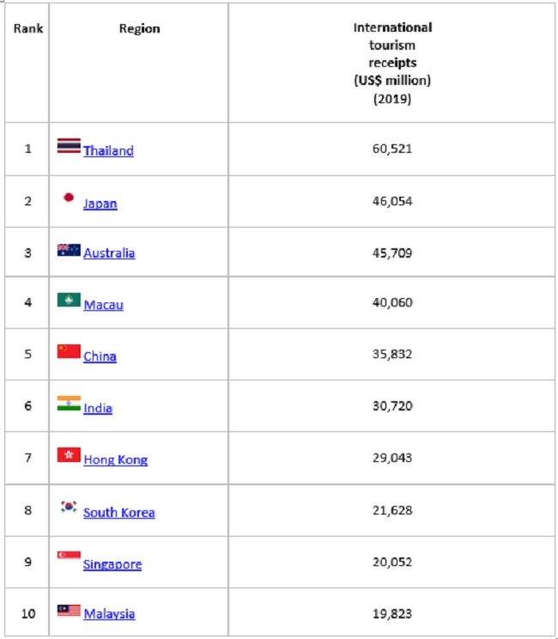This screenshot has height=639, width=558.
Task: Click the Macau flag icon
Action: pyautogui.click(x=69, y=300)
